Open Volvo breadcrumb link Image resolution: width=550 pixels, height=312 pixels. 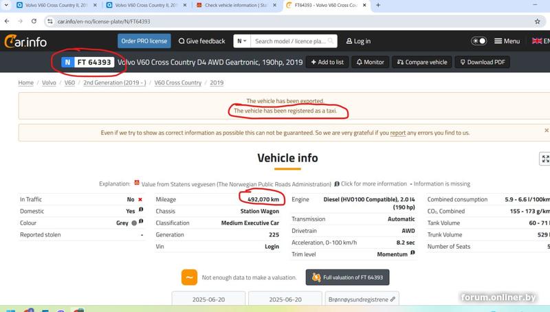49,82
